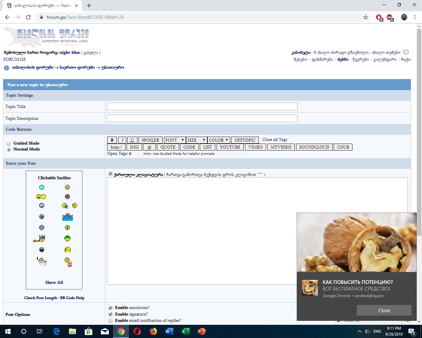This screenshot has height=338, width=422.
Task: Insert a QUOTE tag
Action: [168, 147]
